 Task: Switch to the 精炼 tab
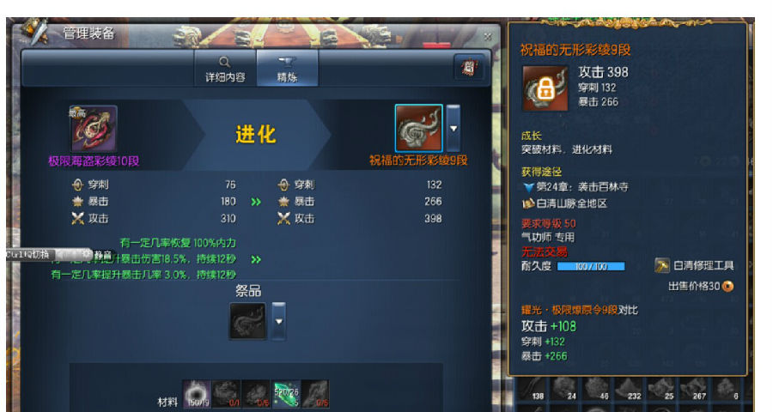pos(287,69)
